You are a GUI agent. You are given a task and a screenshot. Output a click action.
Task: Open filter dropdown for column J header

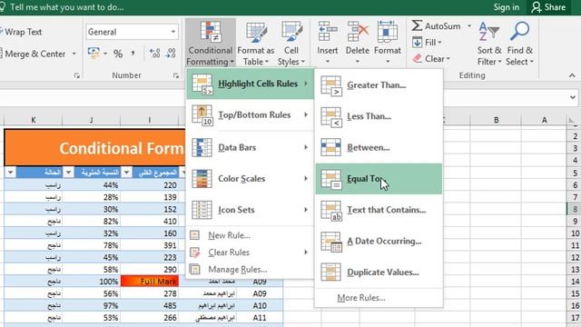(68, 173)
